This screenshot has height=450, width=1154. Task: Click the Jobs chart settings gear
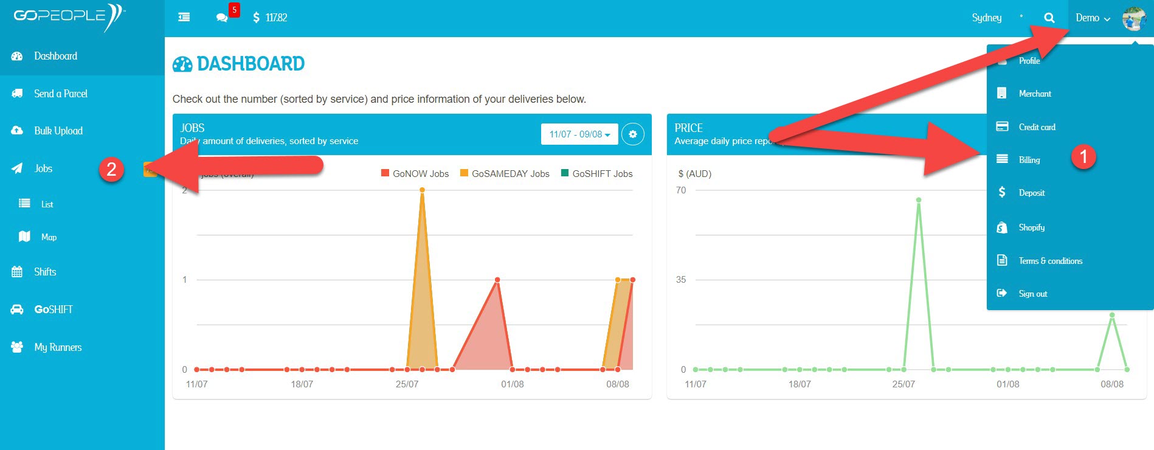[633, 134]
